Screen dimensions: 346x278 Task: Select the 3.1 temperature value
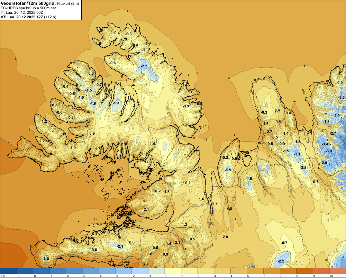point(177,242)
